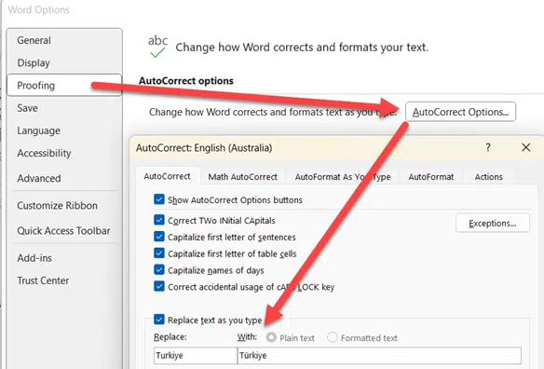Select the Proofing category
The height and width of the screenshot is (369, 544).
pyautogui.click(x=64, y=85)
